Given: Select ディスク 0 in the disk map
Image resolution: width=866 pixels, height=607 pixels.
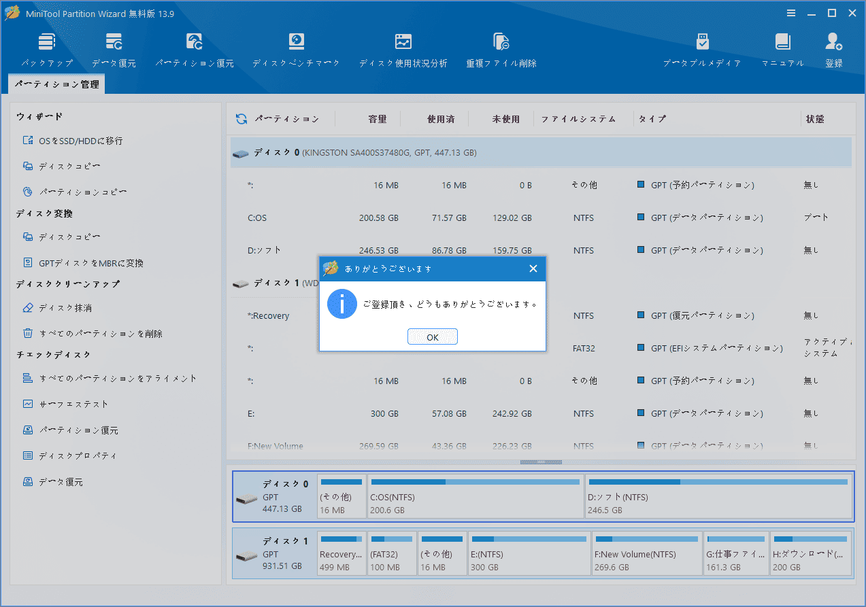Looking at the screenshot, I should coord(274,496).
